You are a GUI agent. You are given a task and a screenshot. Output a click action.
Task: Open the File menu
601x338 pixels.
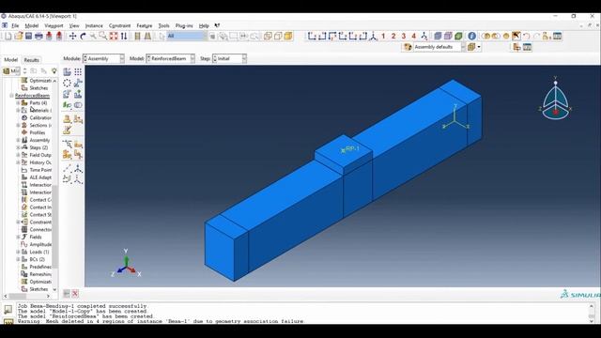[15, 25]
